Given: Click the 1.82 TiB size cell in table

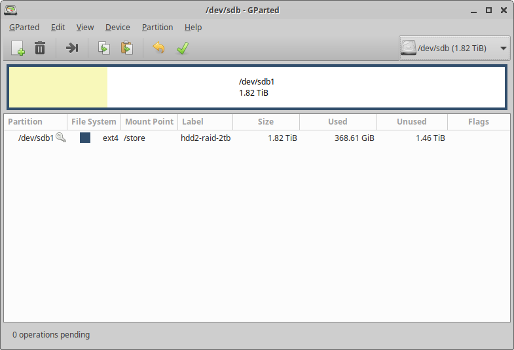Looking at the screenshot, I should (x=282, y=138).
